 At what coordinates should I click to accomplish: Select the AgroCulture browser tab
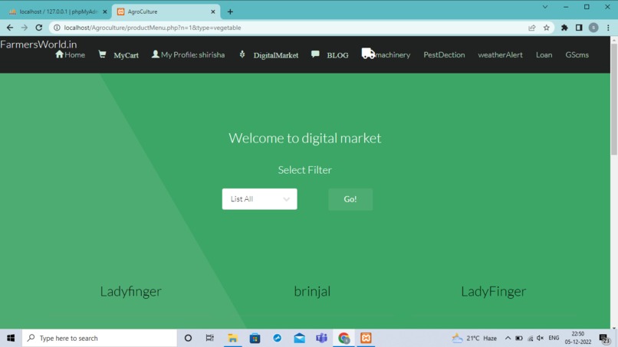[166, 11]
